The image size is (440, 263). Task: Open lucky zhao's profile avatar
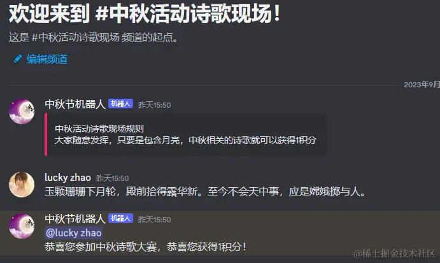22,185
